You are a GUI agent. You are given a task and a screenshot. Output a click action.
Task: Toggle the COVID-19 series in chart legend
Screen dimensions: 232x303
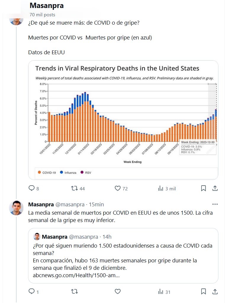[x=47, y=172]
